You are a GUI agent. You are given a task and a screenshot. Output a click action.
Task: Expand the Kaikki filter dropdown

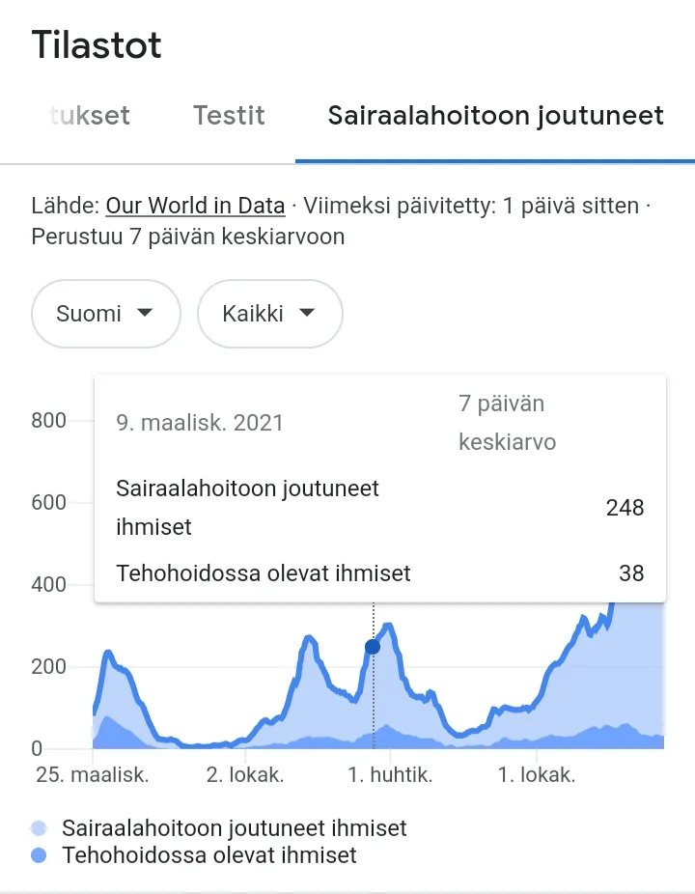click(x=269, y=314)
